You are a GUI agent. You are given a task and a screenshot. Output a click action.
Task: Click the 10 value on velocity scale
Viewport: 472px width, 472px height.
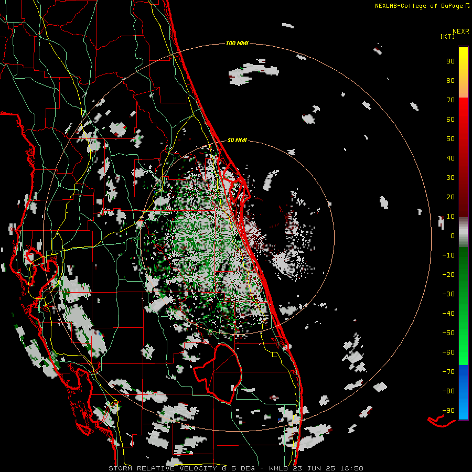(450, 217)
